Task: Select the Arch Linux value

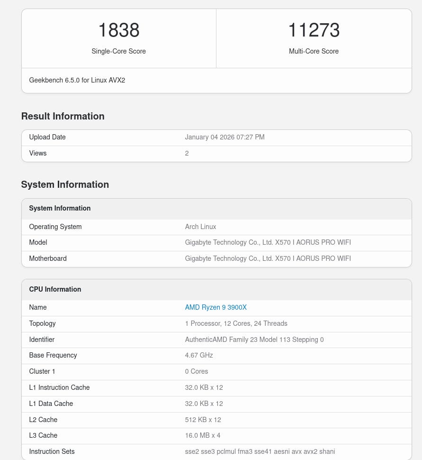Action: pyautogui.click(x=200, y=227)
